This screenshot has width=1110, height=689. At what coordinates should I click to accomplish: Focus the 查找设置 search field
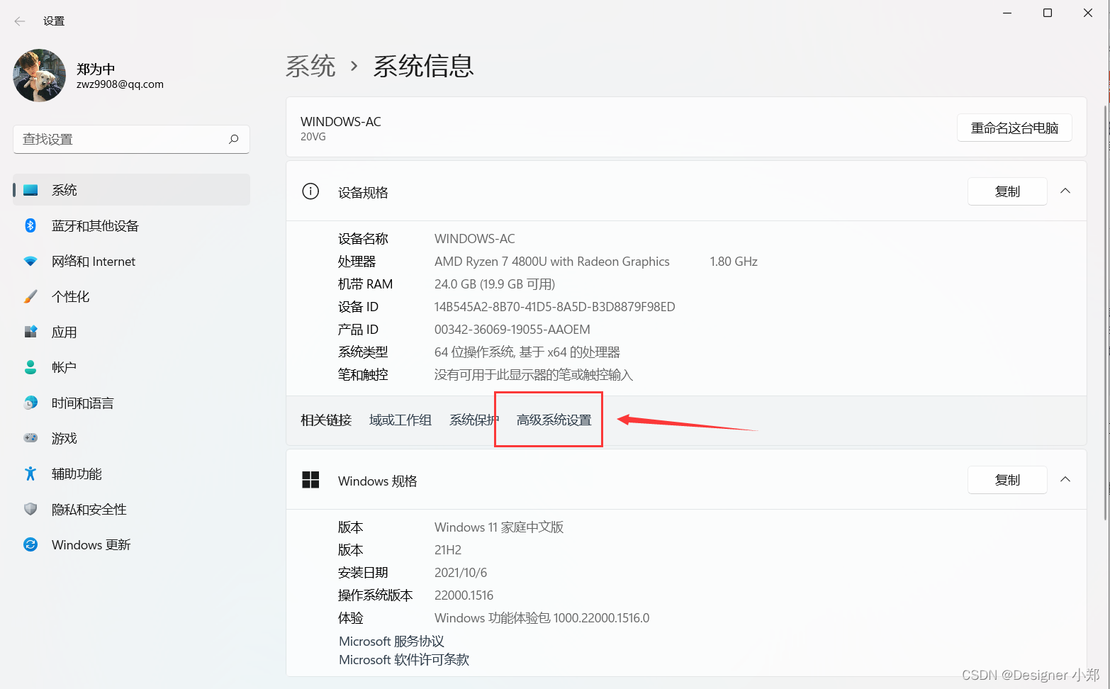pos(131,139)
